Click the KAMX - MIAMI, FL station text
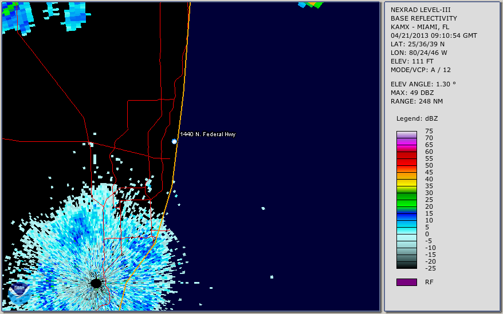 [x=420, y=27]
